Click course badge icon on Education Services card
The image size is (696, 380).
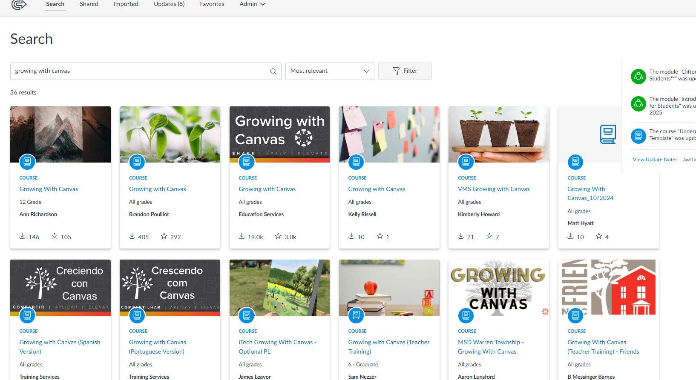click(x=247, y=162)
